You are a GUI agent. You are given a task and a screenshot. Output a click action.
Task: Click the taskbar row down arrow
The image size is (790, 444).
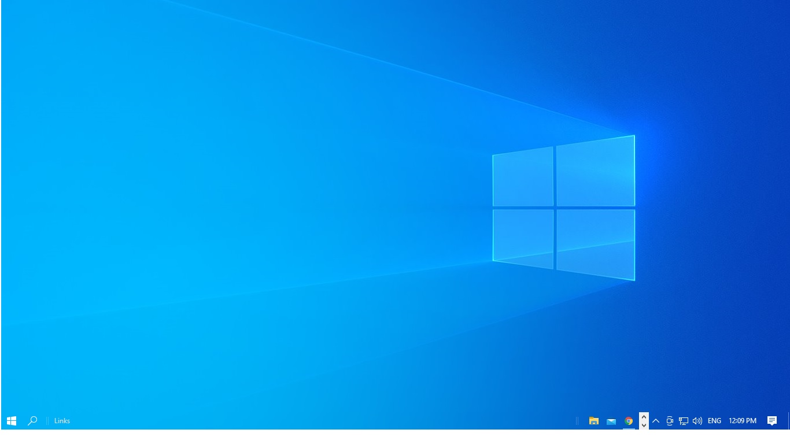(x=644, y=425)
